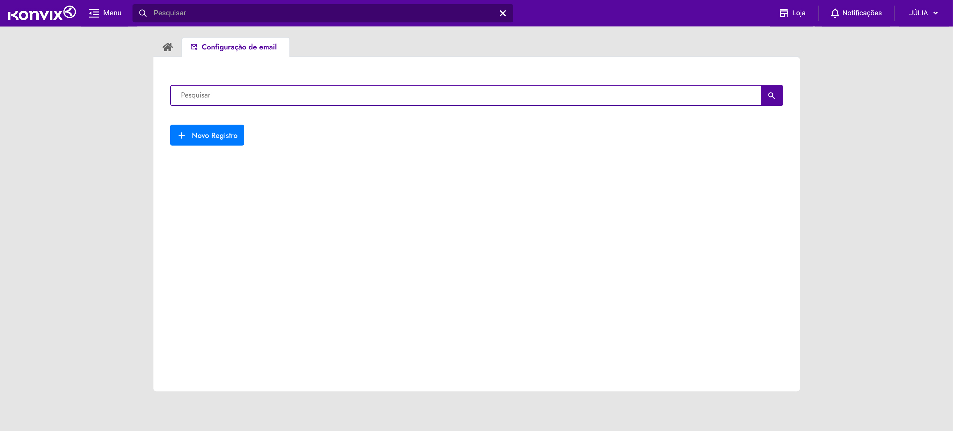Click empty white content panel area
The image size is (953, 431).
click(x=476, y=266)
